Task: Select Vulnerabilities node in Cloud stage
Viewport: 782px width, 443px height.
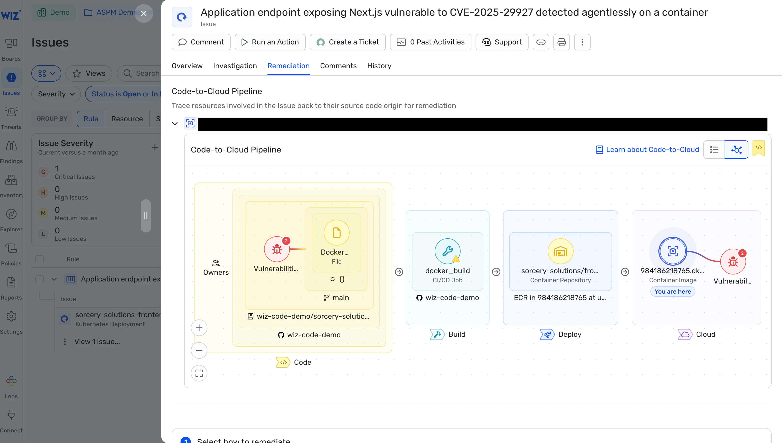Action: [733, 262]
